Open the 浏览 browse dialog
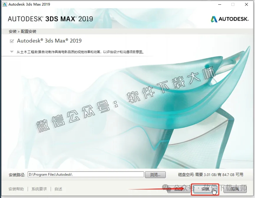Viewport: 255px width, 198px height. [x=155, y=174]
